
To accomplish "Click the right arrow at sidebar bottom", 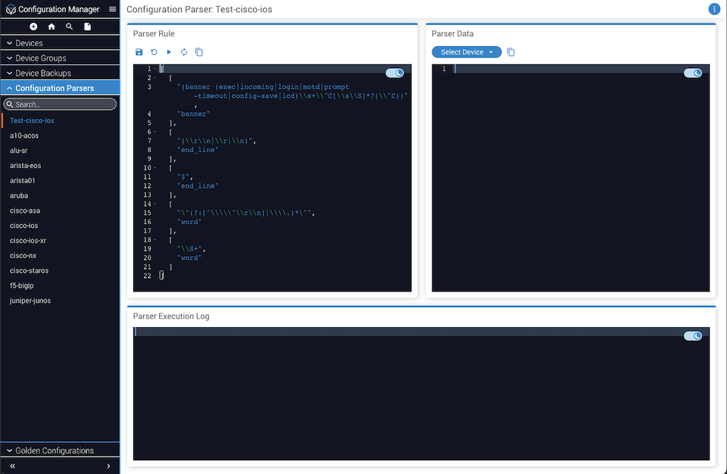I will (x=108, y=466).
